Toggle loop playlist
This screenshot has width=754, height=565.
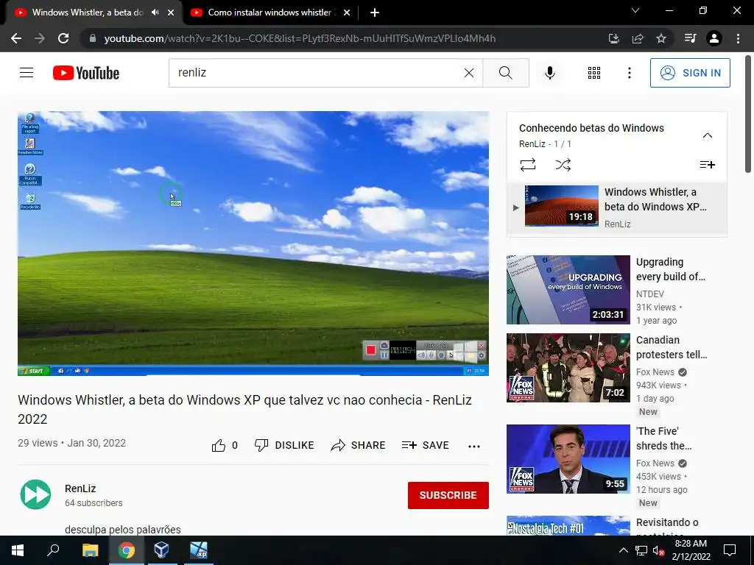tap(527, 165)
